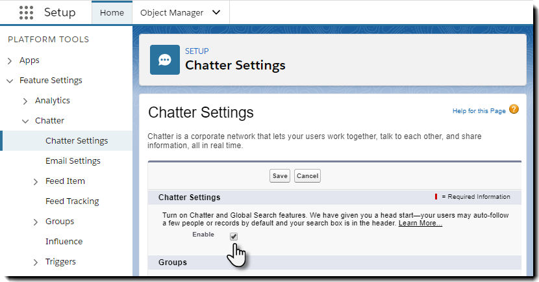Save the Chatter settings
539x282 pixels.
point(280,175)
